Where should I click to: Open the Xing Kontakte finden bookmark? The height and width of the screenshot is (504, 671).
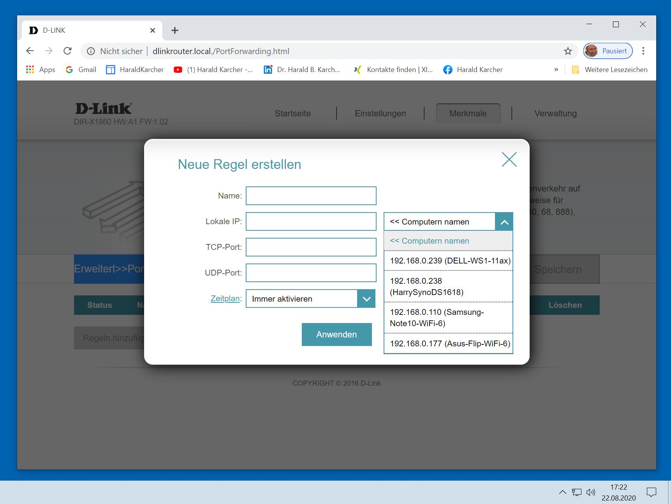pos(393,70)
